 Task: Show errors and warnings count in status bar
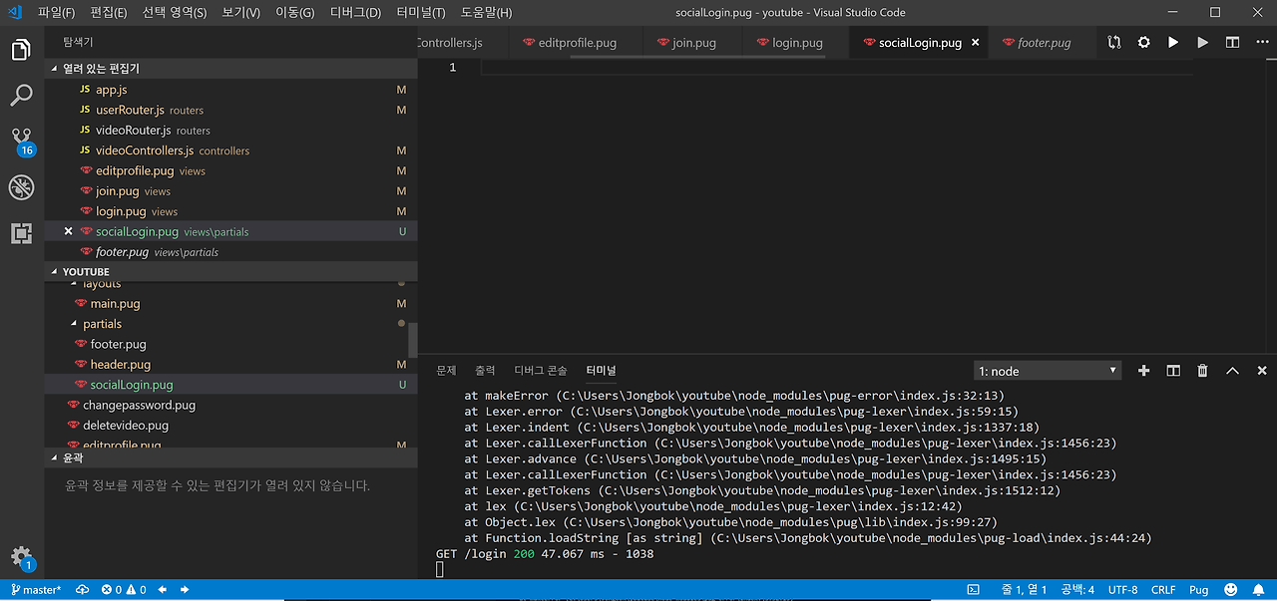[x=124, y=590]
